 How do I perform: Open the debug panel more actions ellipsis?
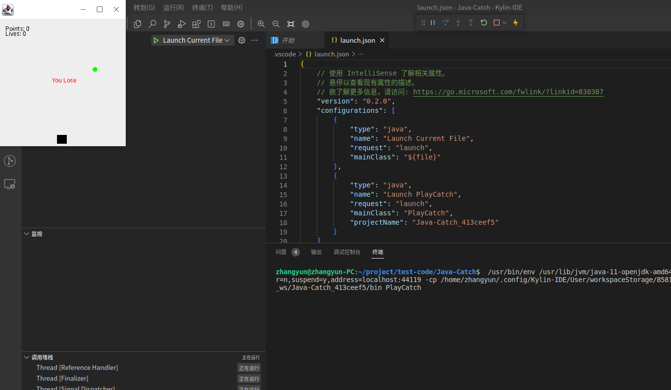pyautogui.click(x=254, y=40)
